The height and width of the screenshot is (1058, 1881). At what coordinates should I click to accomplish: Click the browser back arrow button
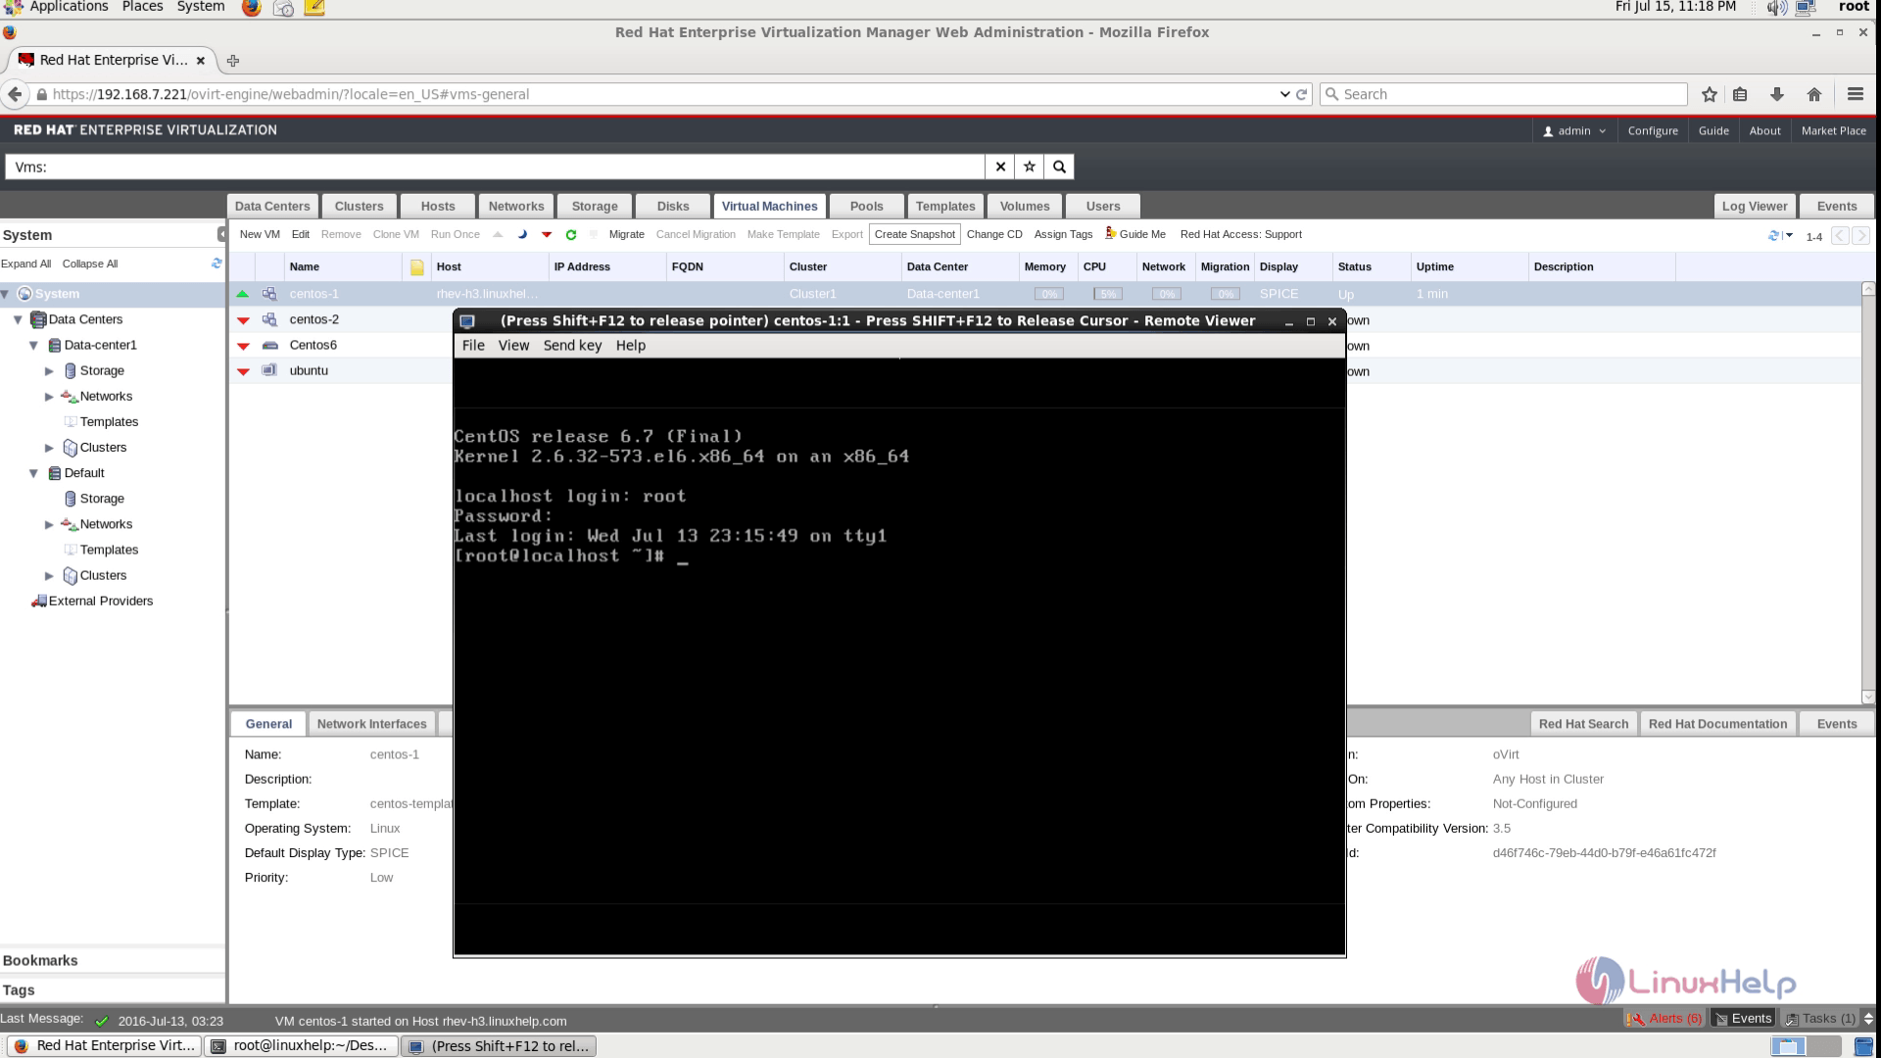pyautogui.click(x=15, y=94)
